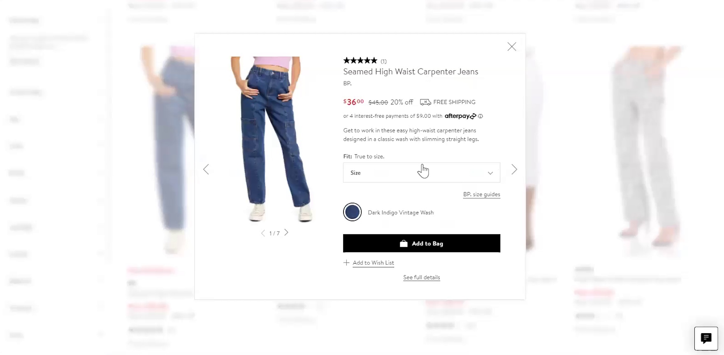Click the carpenter jeans product image

coord(271,139)
